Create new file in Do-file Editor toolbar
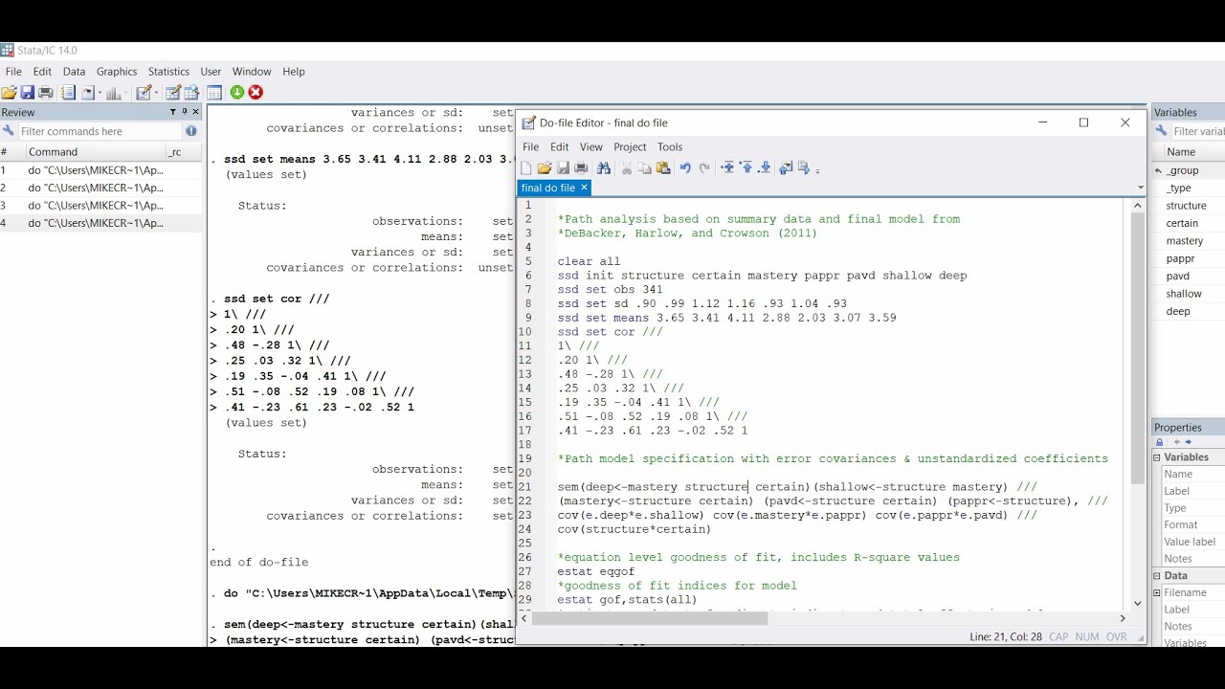This screenshot has height=689, width=1225. click(x=525, y=167)
